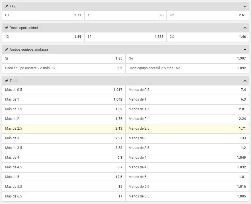The image size is (251, 204).
Task: Toggle pin on Ambos equipos anotarán
Action: point(7,50)
